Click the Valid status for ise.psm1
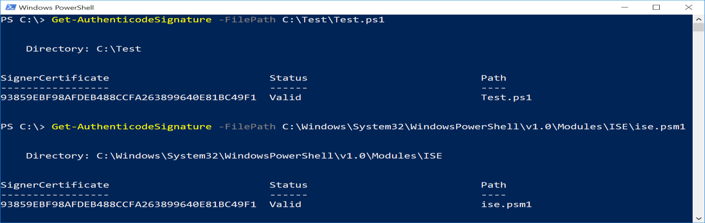 coord(285,204)
